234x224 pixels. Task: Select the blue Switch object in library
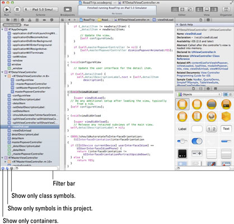pos(197,141)
